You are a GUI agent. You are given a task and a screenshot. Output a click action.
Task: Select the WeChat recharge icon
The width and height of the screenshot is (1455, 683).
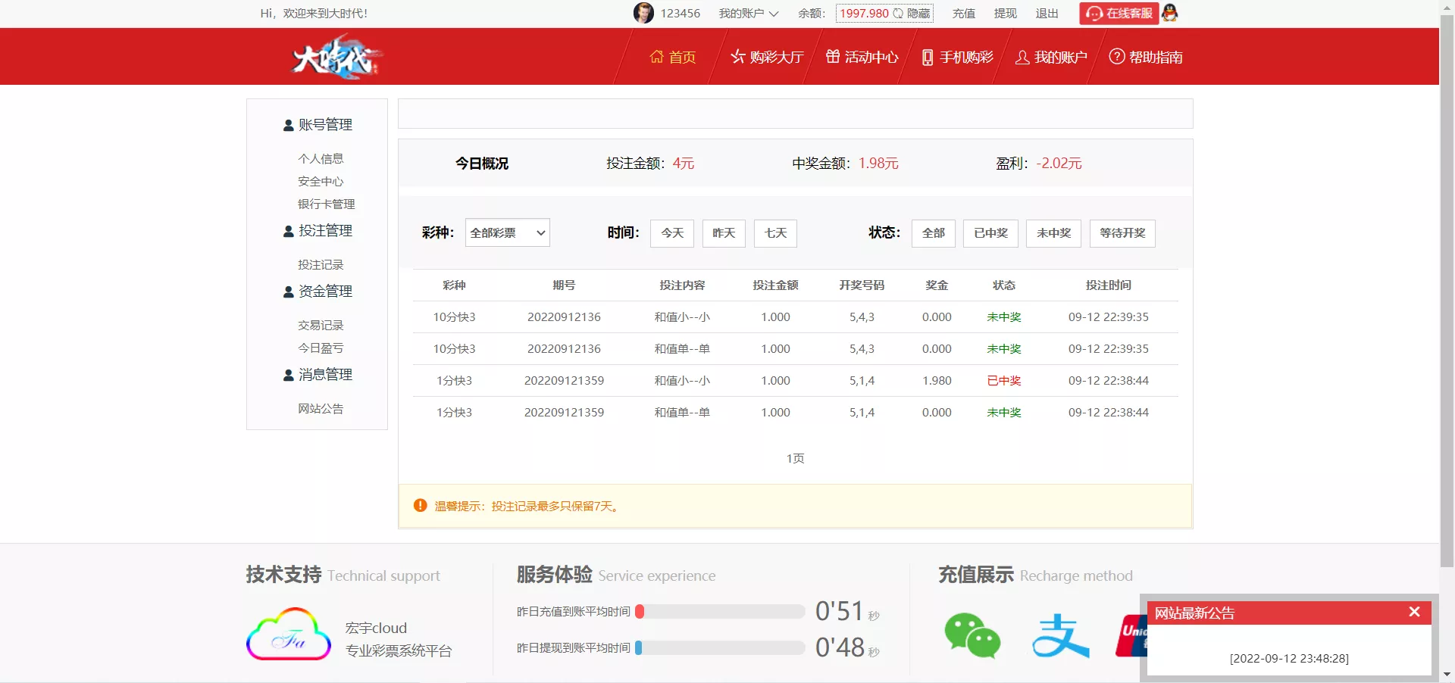(972, 636)
